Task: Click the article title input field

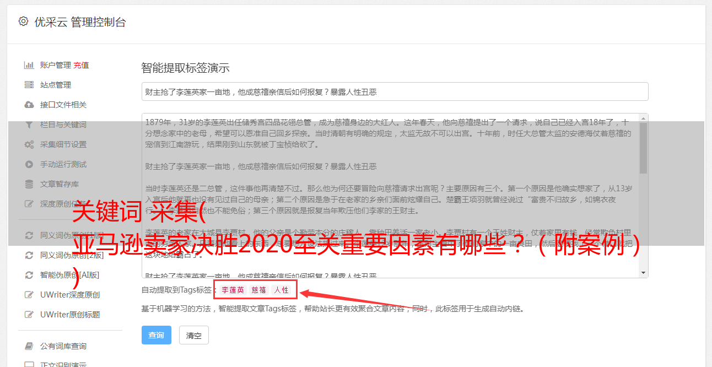Action: point(395,91)
